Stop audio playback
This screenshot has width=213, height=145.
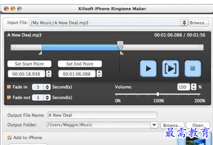coord(193,69)
